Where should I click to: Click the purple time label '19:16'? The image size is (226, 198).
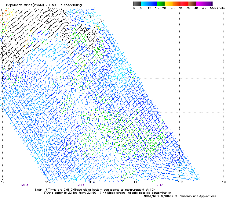80,185
